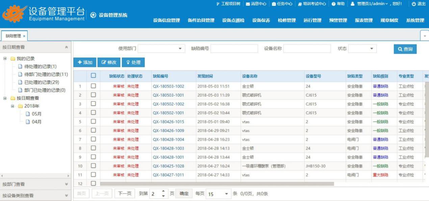
Task: Close the 缺陷管理 tab with x
Action: pos(24,36)
